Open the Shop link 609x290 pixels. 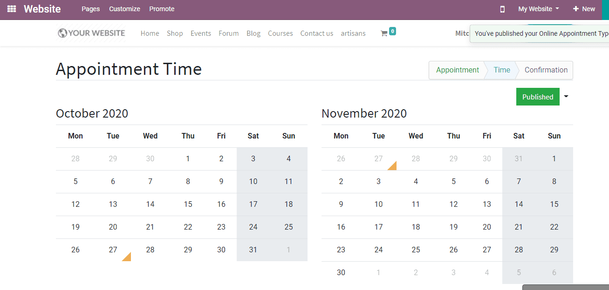tap(175, 33)
